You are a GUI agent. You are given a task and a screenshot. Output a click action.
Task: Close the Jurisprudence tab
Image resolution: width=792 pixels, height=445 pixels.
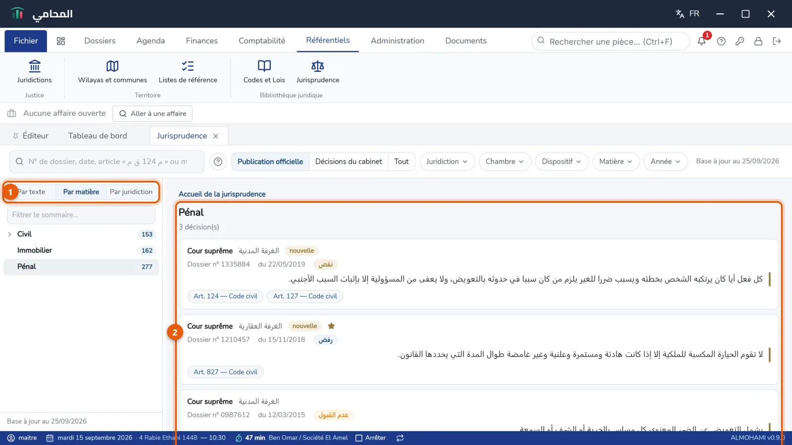tap(216, 136)
